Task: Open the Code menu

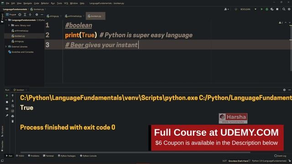Action: click(36, 3)
